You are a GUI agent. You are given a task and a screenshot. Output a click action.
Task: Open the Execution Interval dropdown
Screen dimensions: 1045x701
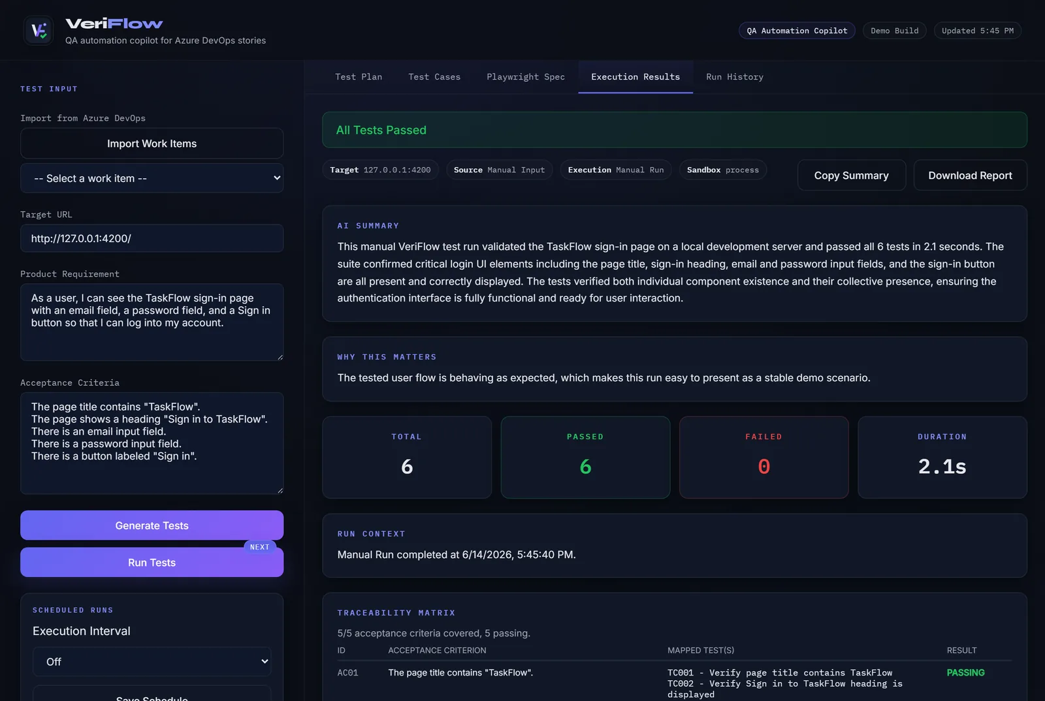click(152, 662)
